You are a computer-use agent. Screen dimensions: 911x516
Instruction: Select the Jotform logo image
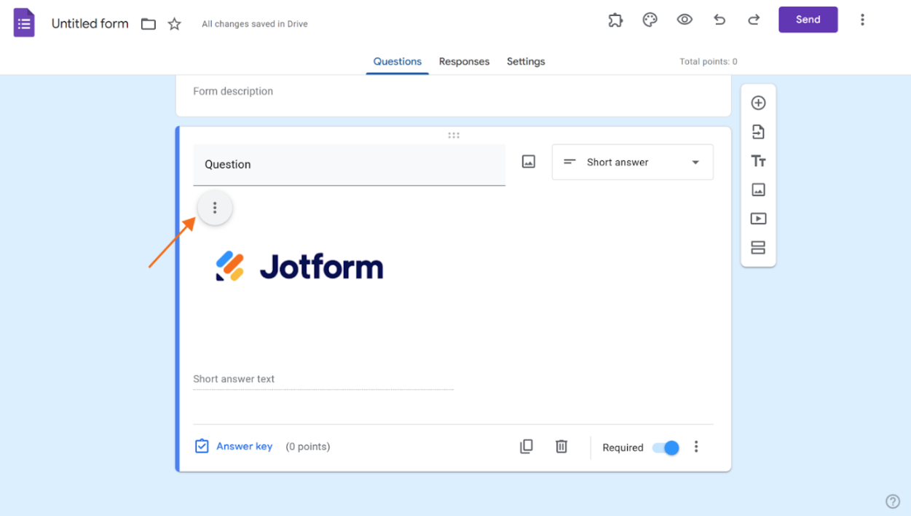pos(299,267)
